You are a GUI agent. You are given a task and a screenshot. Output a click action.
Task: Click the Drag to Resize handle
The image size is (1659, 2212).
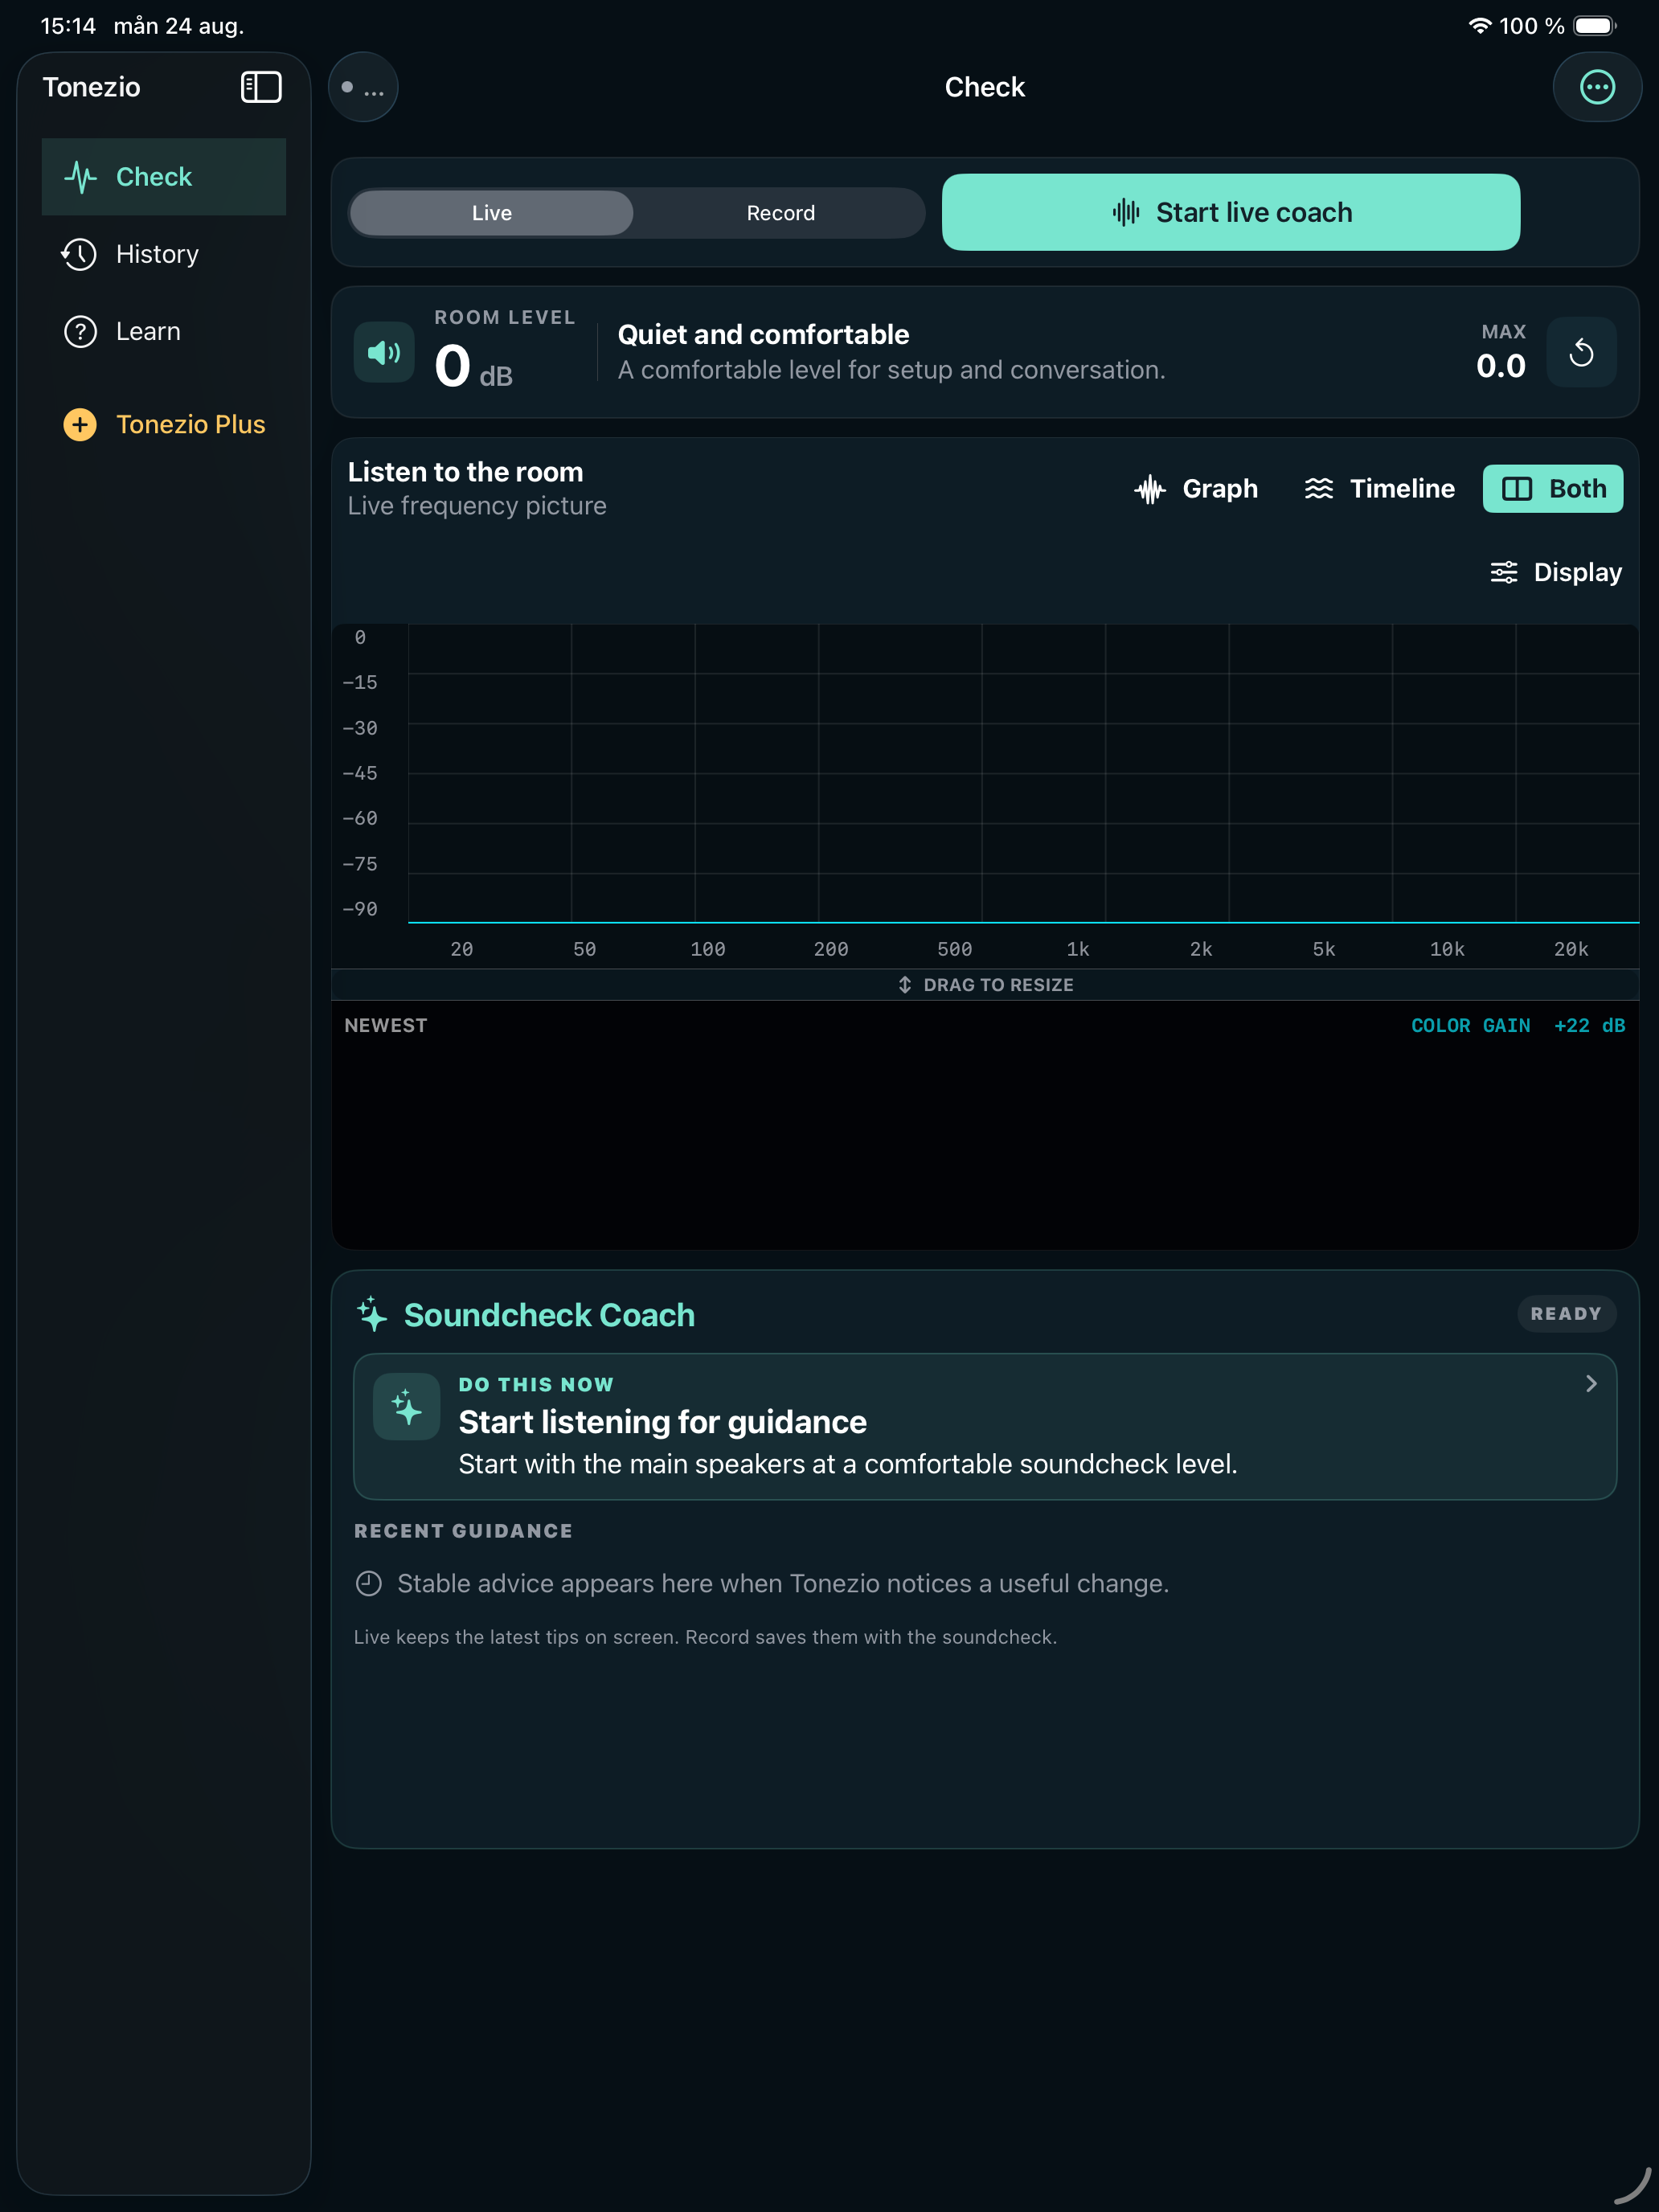point(985,985)
